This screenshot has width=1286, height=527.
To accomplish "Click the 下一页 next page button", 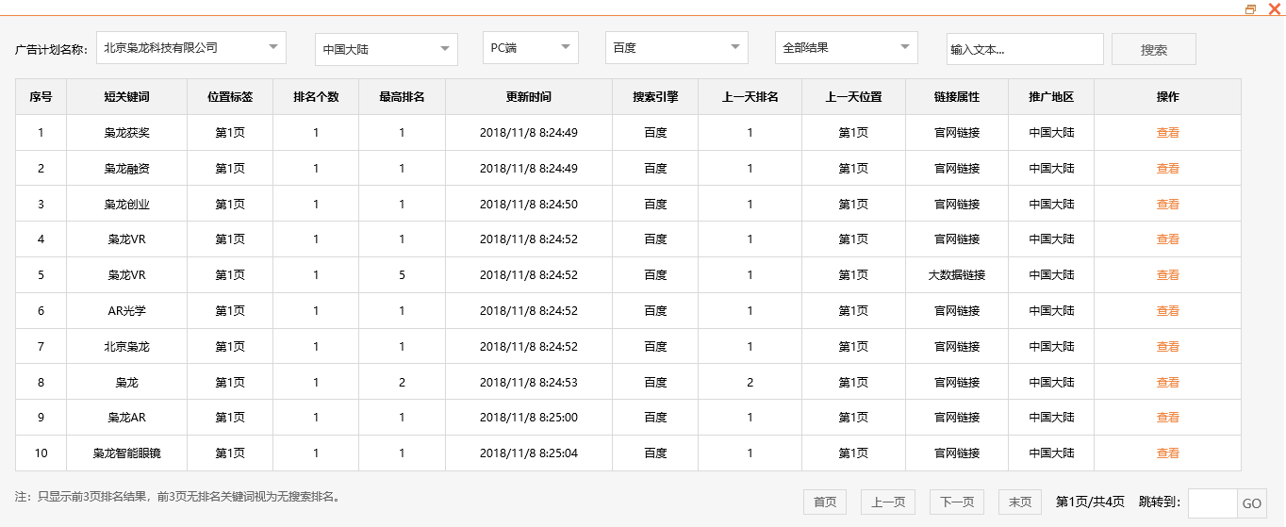I will [957, 502].
